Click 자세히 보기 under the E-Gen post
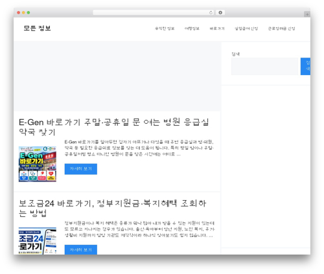 (x=81, y=169)
